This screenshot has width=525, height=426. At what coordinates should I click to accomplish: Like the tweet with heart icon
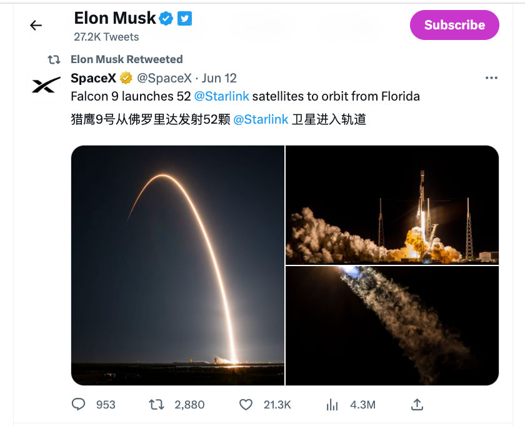(x=247, y=405)
